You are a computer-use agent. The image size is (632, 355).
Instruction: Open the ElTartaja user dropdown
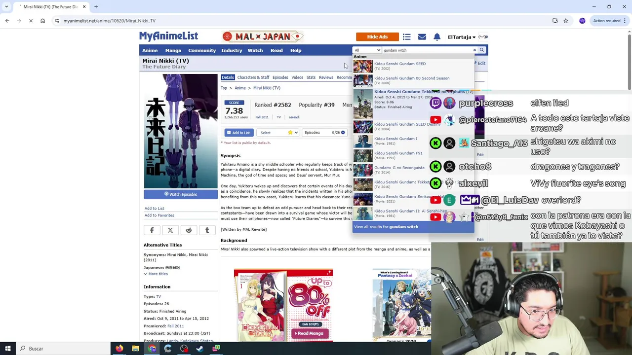tap(462, 37)
